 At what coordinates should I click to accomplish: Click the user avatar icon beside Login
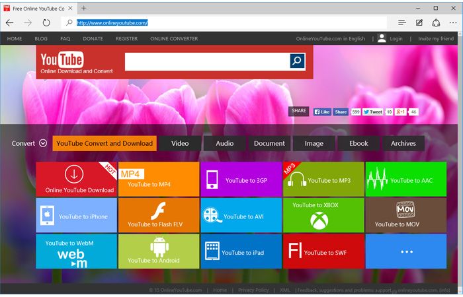(x=382, y=38)
